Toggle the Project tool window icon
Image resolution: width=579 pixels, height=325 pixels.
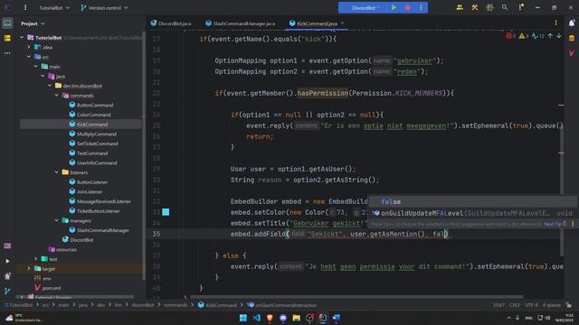tap(7, 23)
